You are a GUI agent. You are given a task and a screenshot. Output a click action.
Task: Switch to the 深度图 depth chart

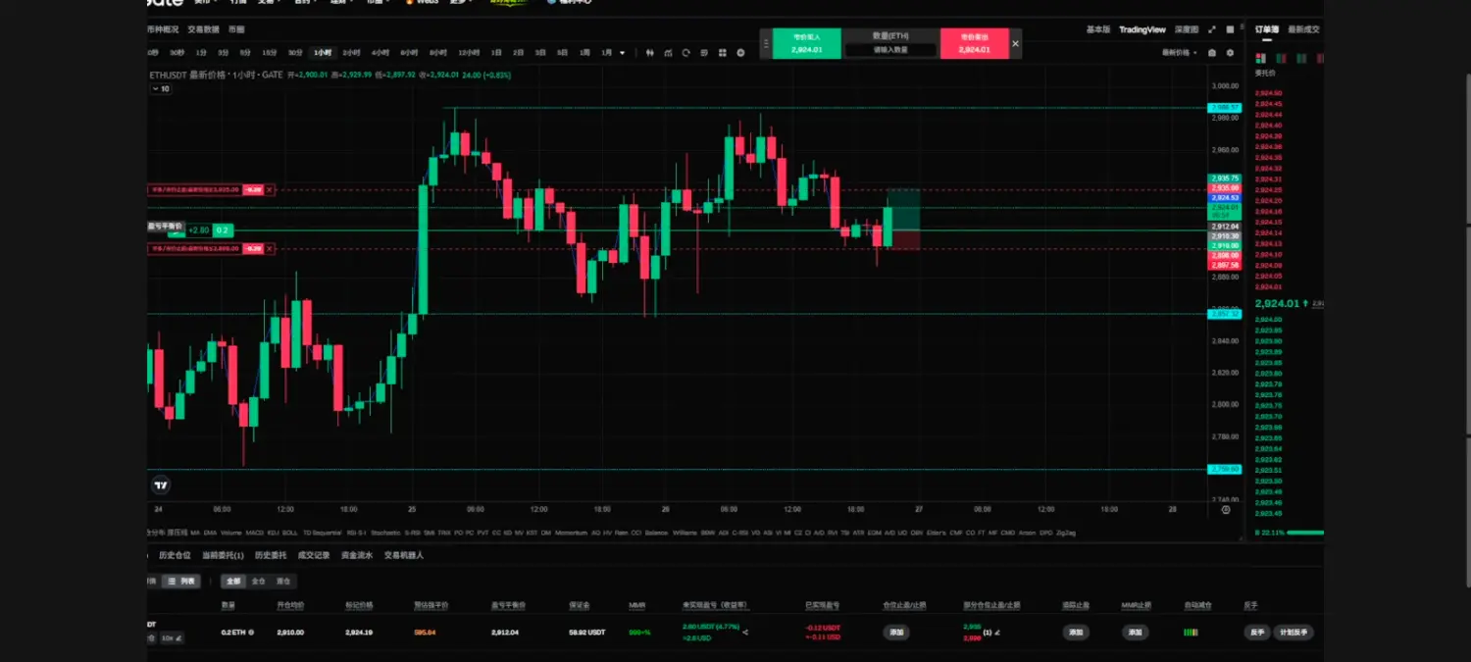coord(1187,29)
